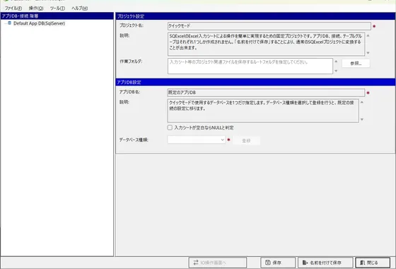The width and height of the screenshot is (396, 269).
Task: Click the 参照... browse button
Action: 356,64
